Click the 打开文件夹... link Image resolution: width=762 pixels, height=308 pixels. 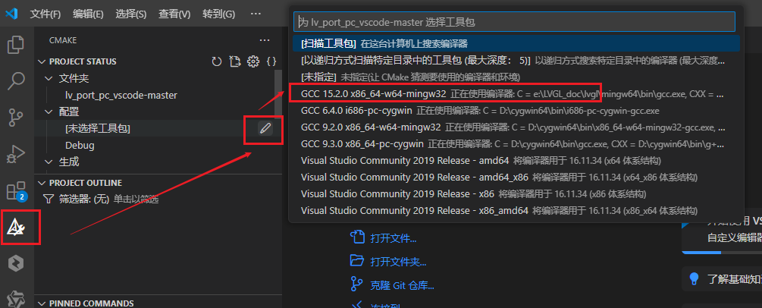(x=398, y=262)
